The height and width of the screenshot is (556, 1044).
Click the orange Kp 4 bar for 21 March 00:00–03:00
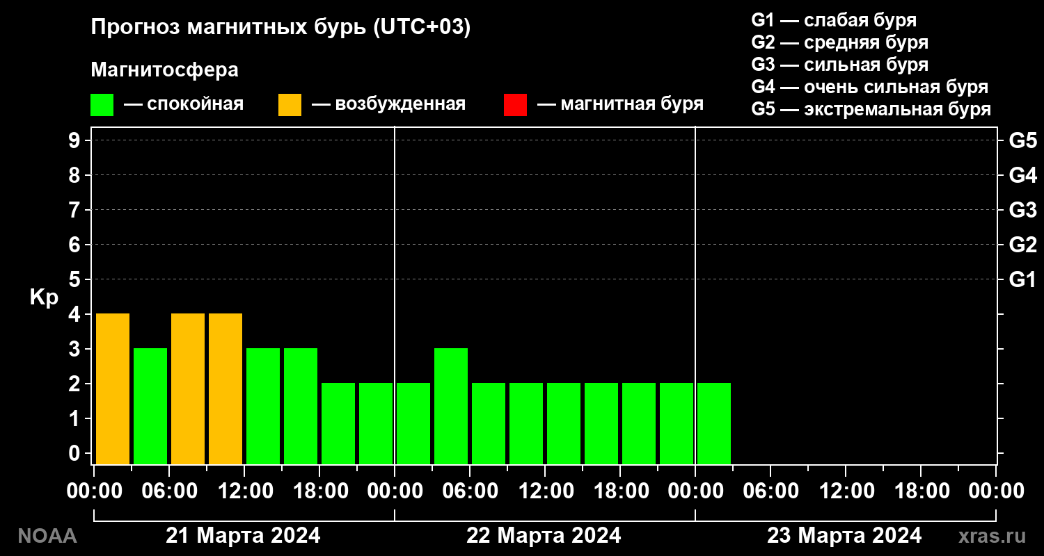113,389
